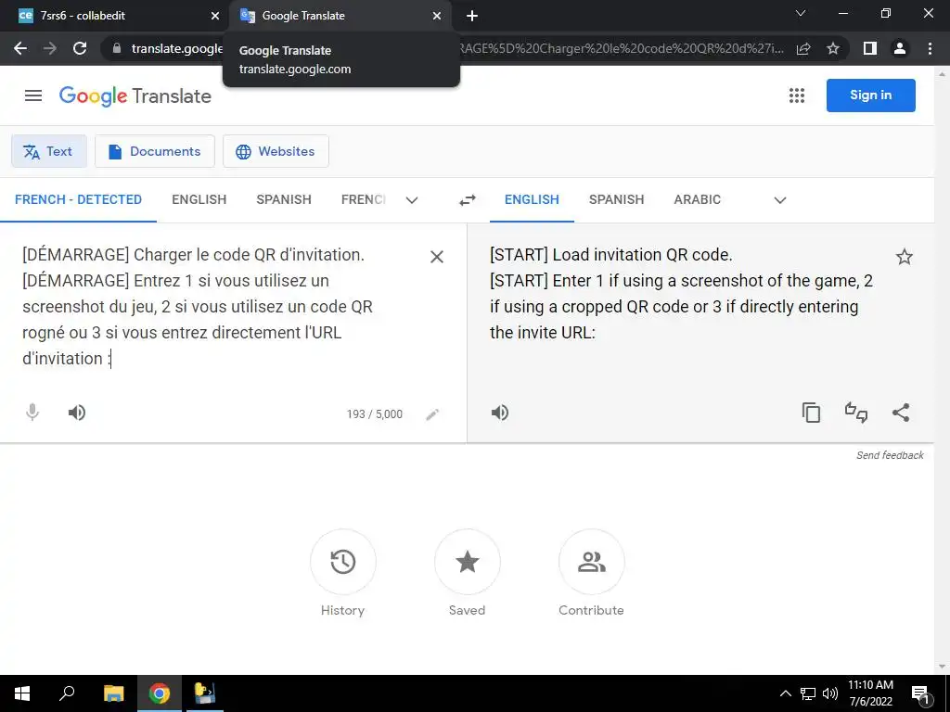The image size is (950, 712).
Task: Open the Chrome three-dot menu
Action: tap(930, 48)
